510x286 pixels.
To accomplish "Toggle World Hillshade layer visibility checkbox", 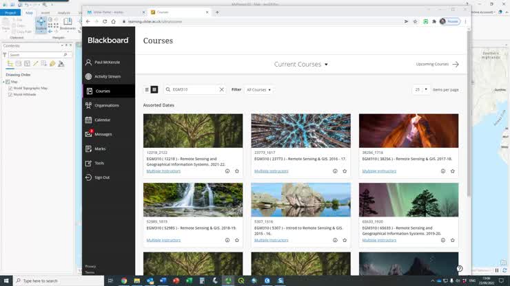I will click(x=10, y=94).
